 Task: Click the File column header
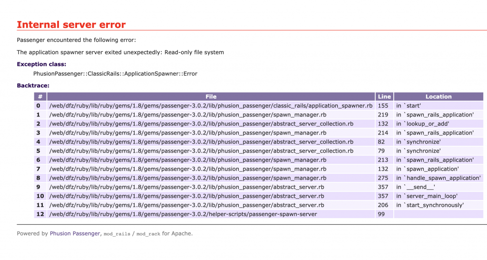[211, 96]
